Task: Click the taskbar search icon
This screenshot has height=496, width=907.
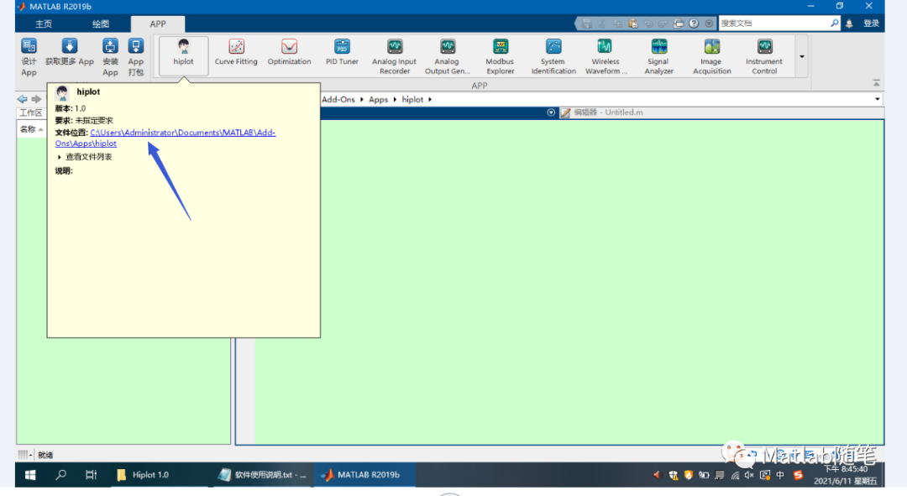Action: tap(60, 475)
